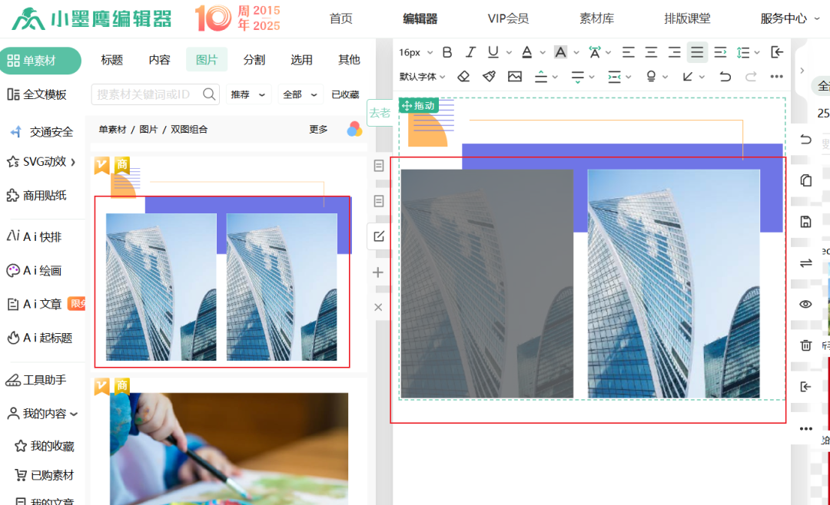Image resolution: width=830 pixels, height=505 pixels.
Task: Open 素材库 in the top menu
Action: pyautogui.click(x=596, y=18)
